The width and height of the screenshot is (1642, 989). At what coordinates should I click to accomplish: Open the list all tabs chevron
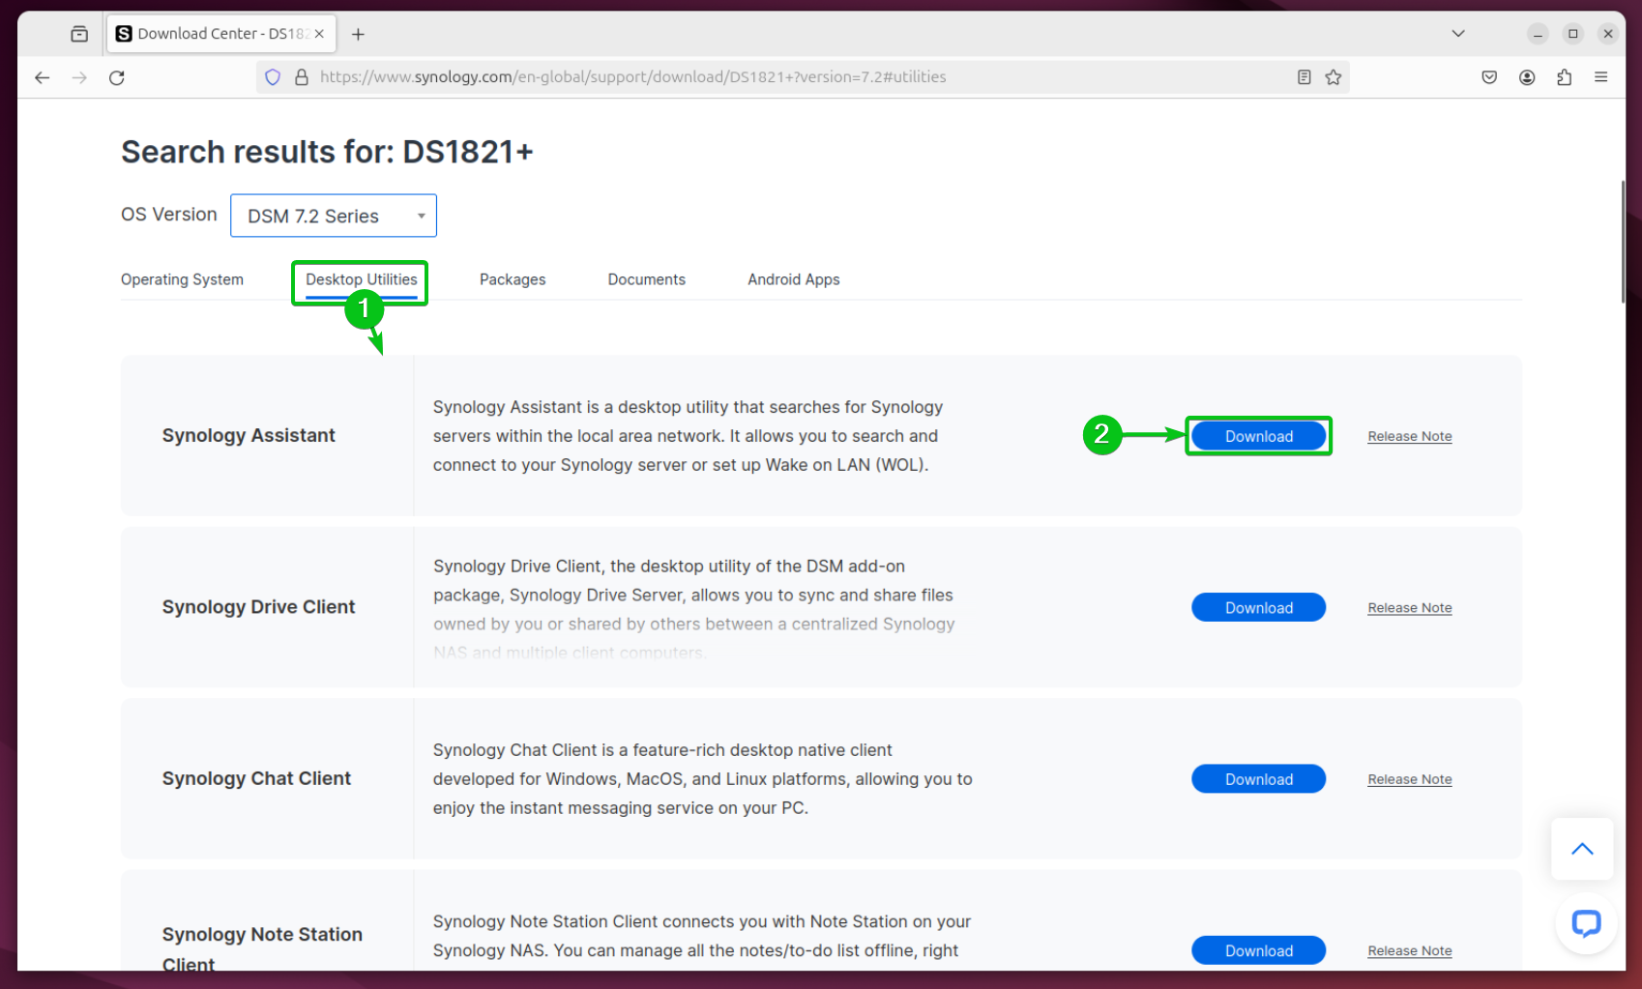[1458, 34]
